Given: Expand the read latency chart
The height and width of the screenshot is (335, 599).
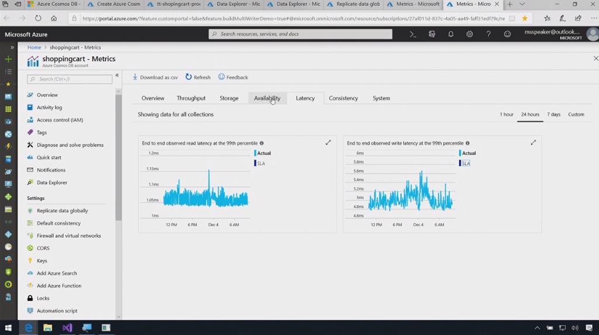Looking at the screenshot, I should (x=328, y=143).
